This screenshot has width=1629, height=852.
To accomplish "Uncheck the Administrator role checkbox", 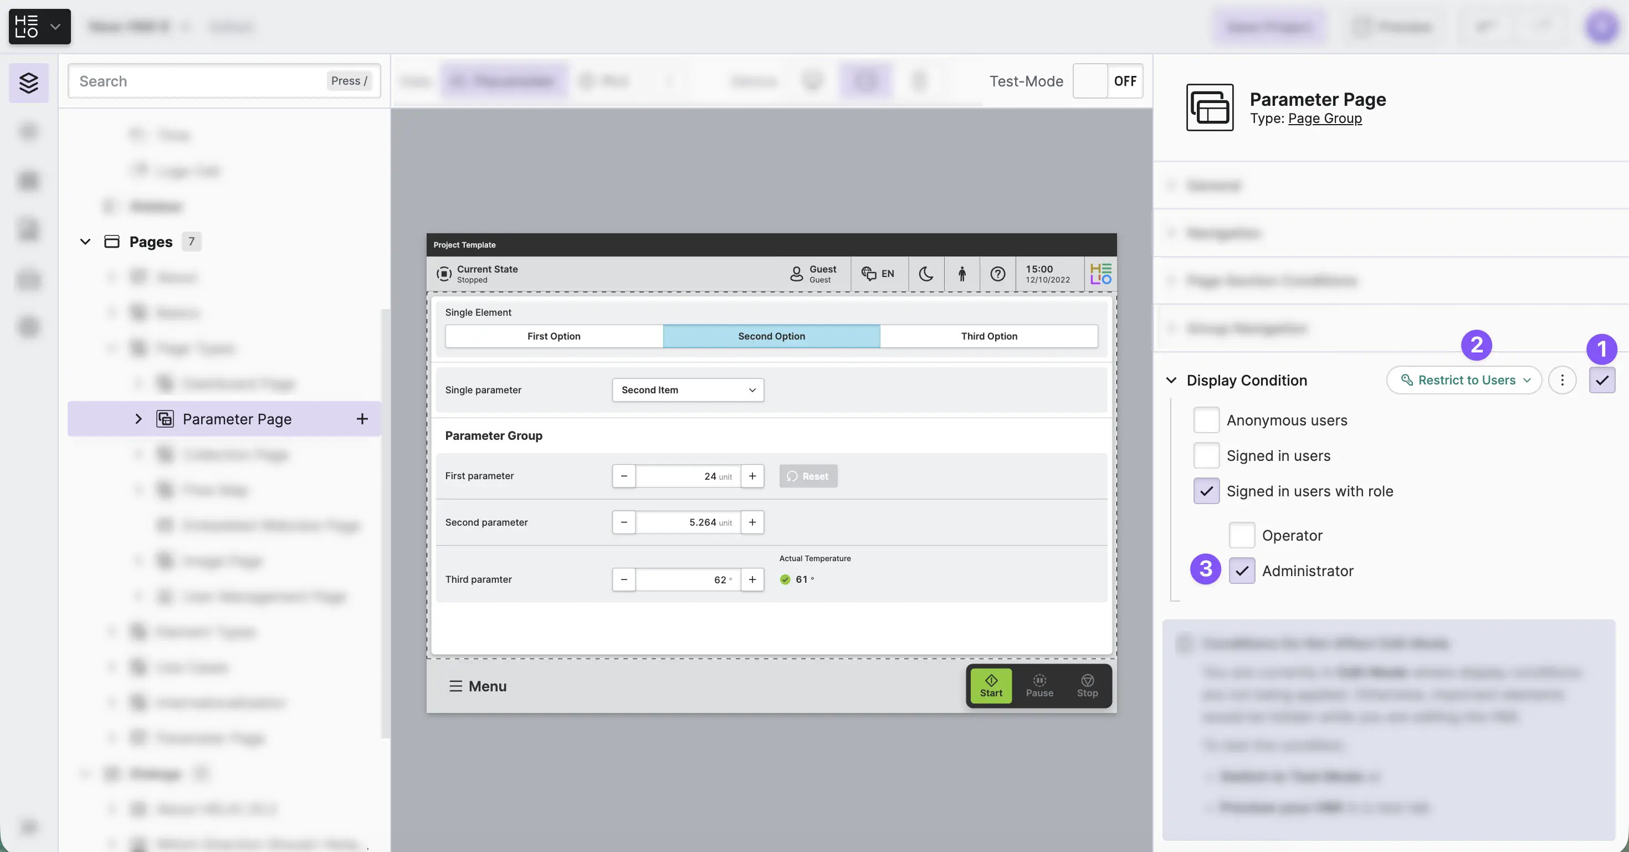I will coord(1241,571).
